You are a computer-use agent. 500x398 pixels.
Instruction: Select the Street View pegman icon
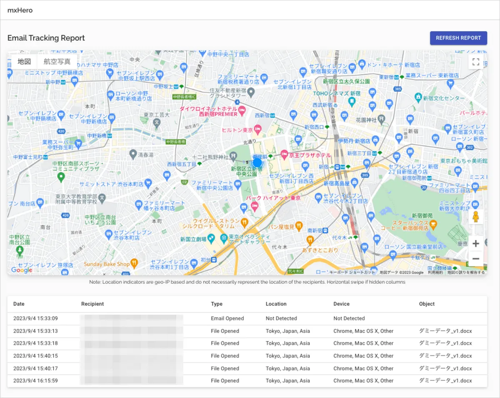tap(475, 217)
